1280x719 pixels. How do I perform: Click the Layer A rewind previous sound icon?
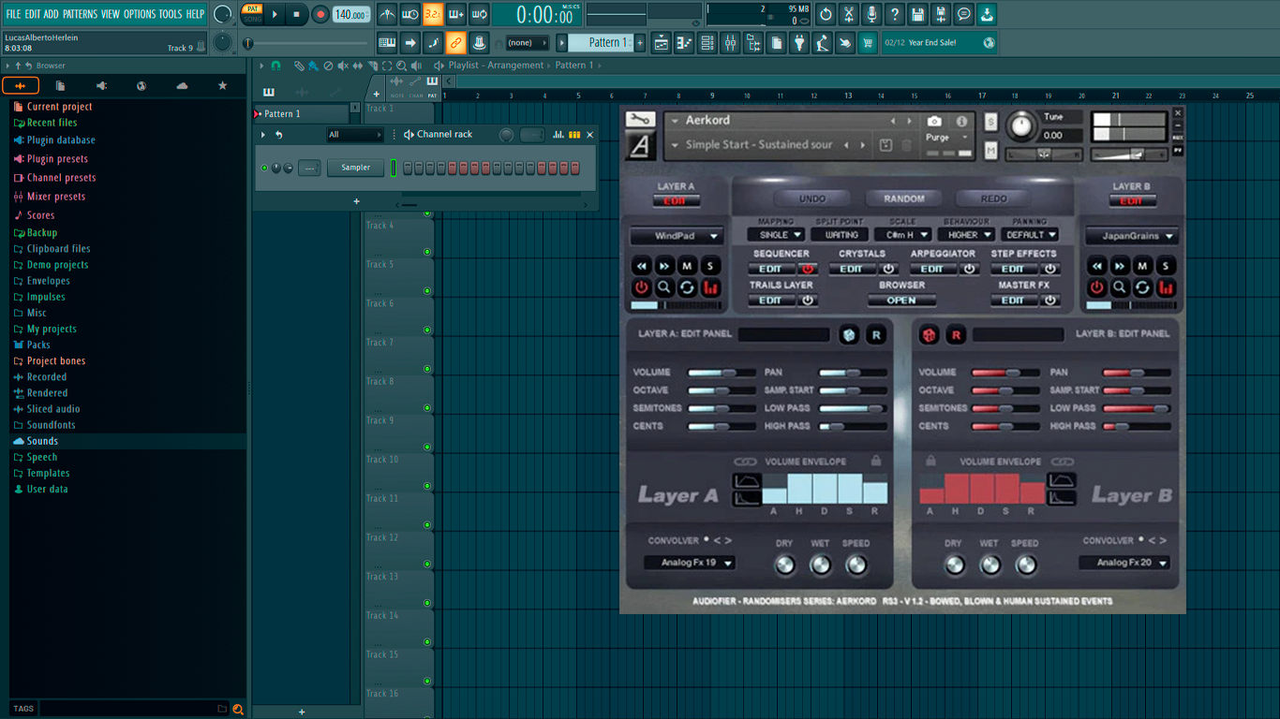pos(641,266)
